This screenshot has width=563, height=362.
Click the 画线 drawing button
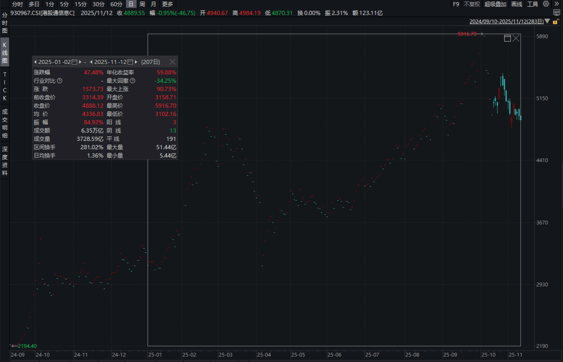(x=516, y=4)
